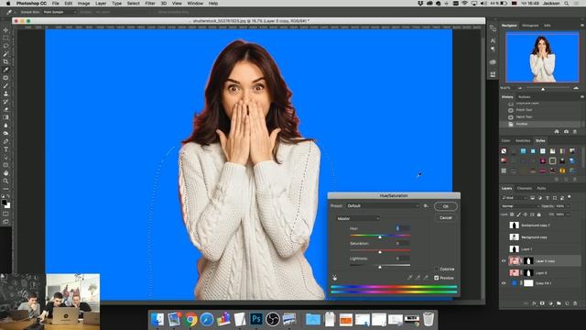This screenshot has width=586, height=330.
Task: Create new group folder in Layers panel
Action: pos(559,303)
